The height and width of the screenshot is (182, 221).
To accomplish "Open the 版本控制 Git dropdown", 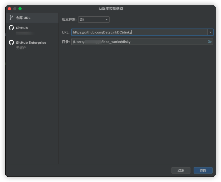I will [94, 20].
